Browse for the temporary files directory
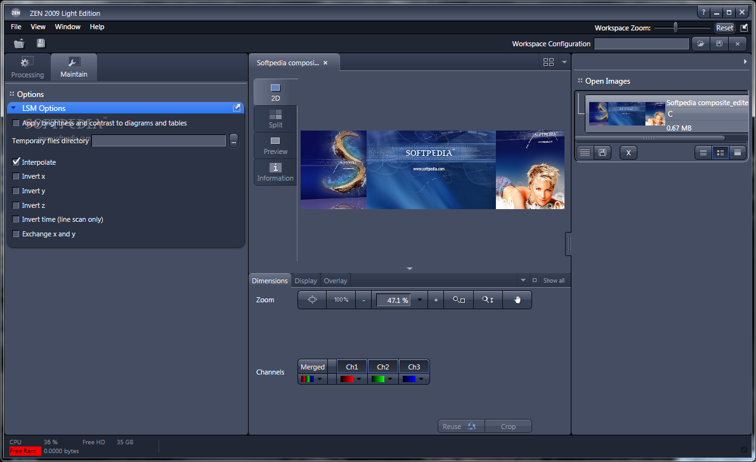This screenshot has width=756, height=462. pos(233,141)
